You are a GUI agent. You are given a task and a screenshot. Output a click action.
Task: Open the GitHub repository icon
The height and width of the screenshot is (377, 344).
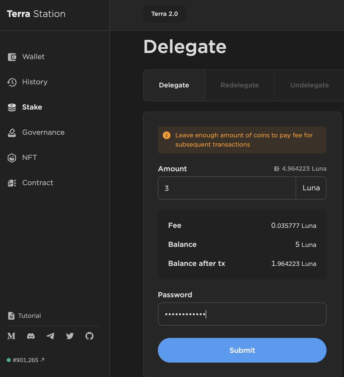click(x=89, y=336)
